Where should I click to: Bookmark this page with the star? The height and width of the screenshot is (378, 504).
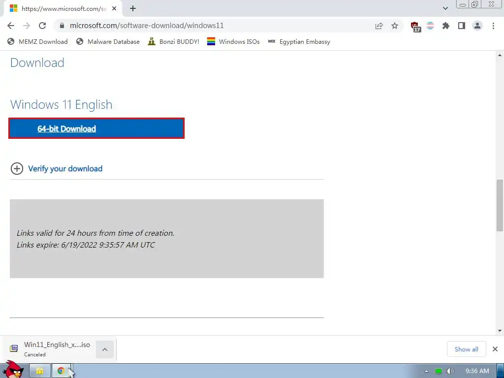point(395,26)
